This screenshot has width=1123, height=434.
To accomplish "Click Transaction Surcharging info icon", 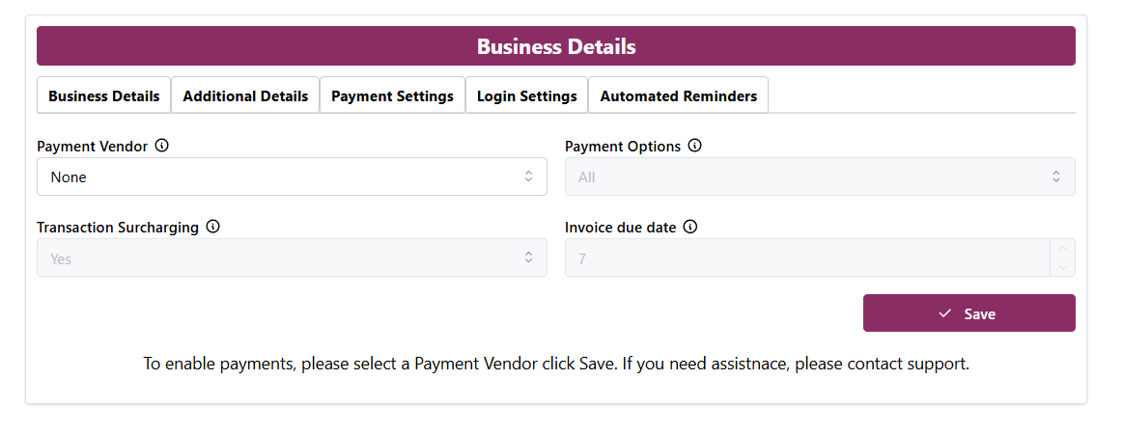I will point(213,228).
